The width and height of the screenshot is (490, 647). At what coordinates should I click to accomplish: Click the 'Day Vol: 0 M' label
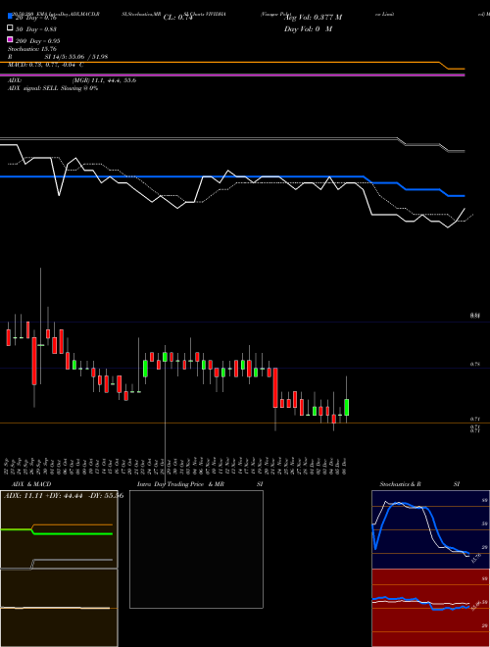pyautogui.click(x=308, y=29)
